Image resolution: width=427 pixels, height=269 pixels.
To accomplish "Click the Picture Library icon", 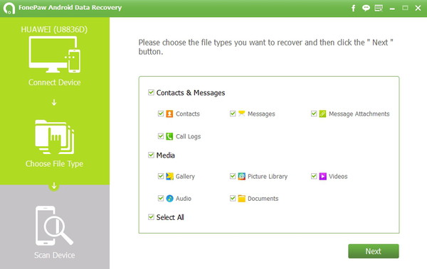I will pyautogui.click(x=241, y=176).
